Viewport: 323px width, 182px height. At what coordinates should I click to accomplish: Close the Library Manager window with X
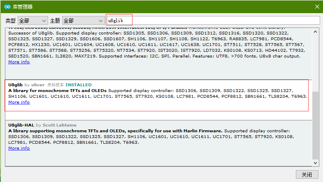tap(317, 7)
